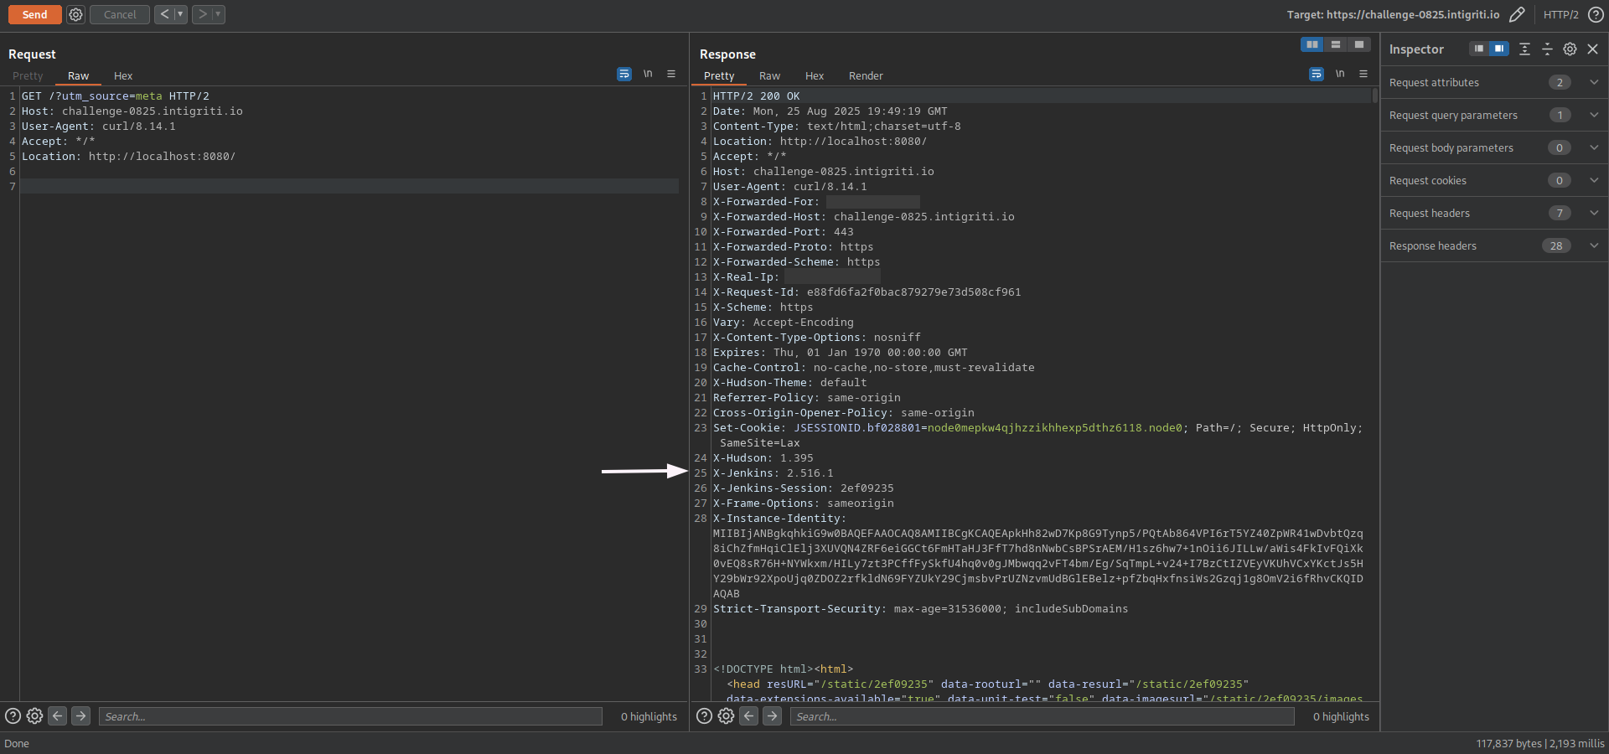
Task: Open the send options gear next to Send
Action: pyautogui.click(x=75, y=14)
